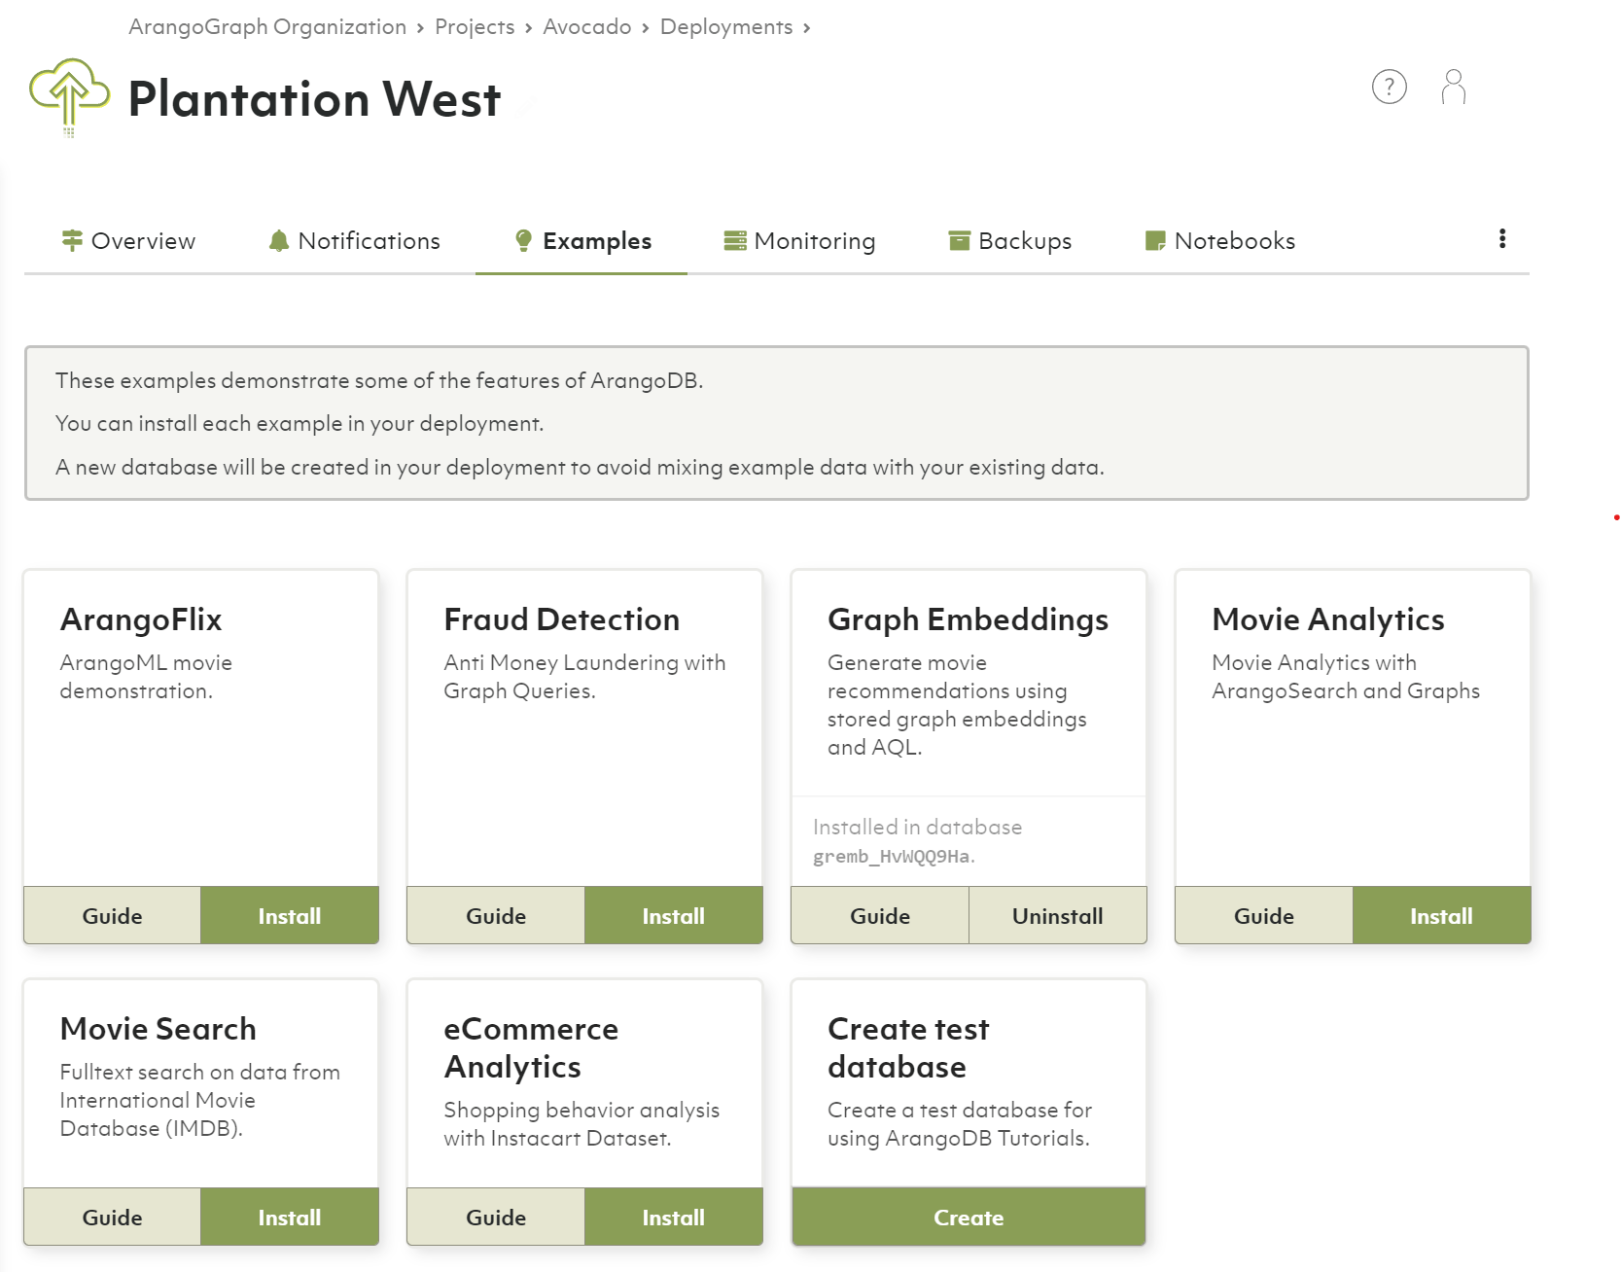1621x1272 pixels.
Task: Open the ArangoFlix Guide
Action: click(x=112, y=915)
